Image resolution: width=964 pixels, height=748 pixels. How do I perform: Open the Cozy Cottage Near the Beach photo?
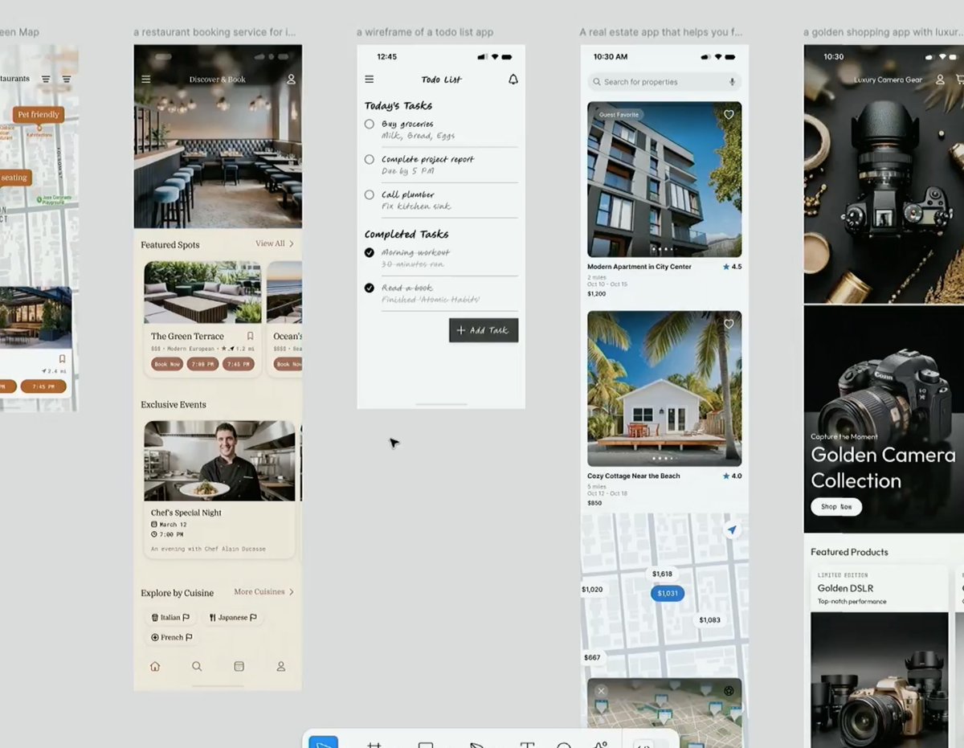coord(664,389)
